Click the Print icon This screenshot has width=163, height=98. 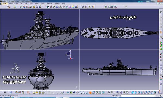pos(43,92)
